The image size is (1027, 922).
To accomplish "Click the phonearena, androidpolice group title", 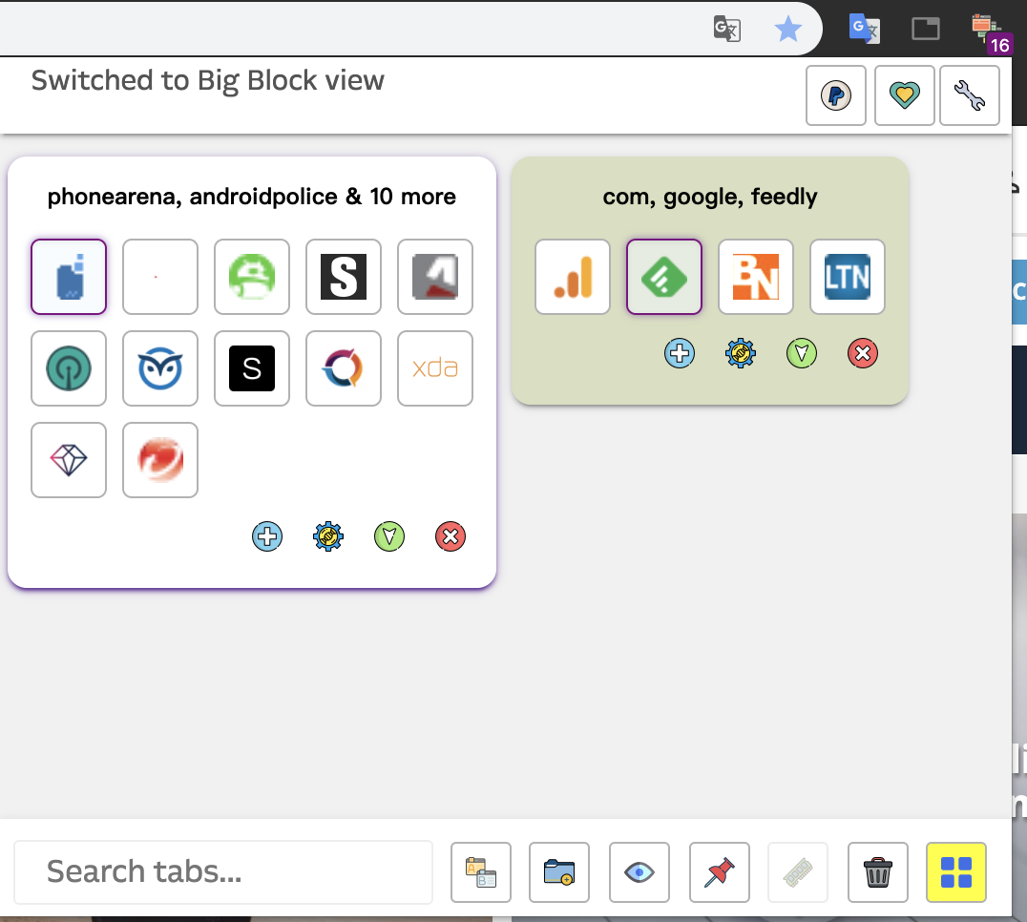I will 251,196.
